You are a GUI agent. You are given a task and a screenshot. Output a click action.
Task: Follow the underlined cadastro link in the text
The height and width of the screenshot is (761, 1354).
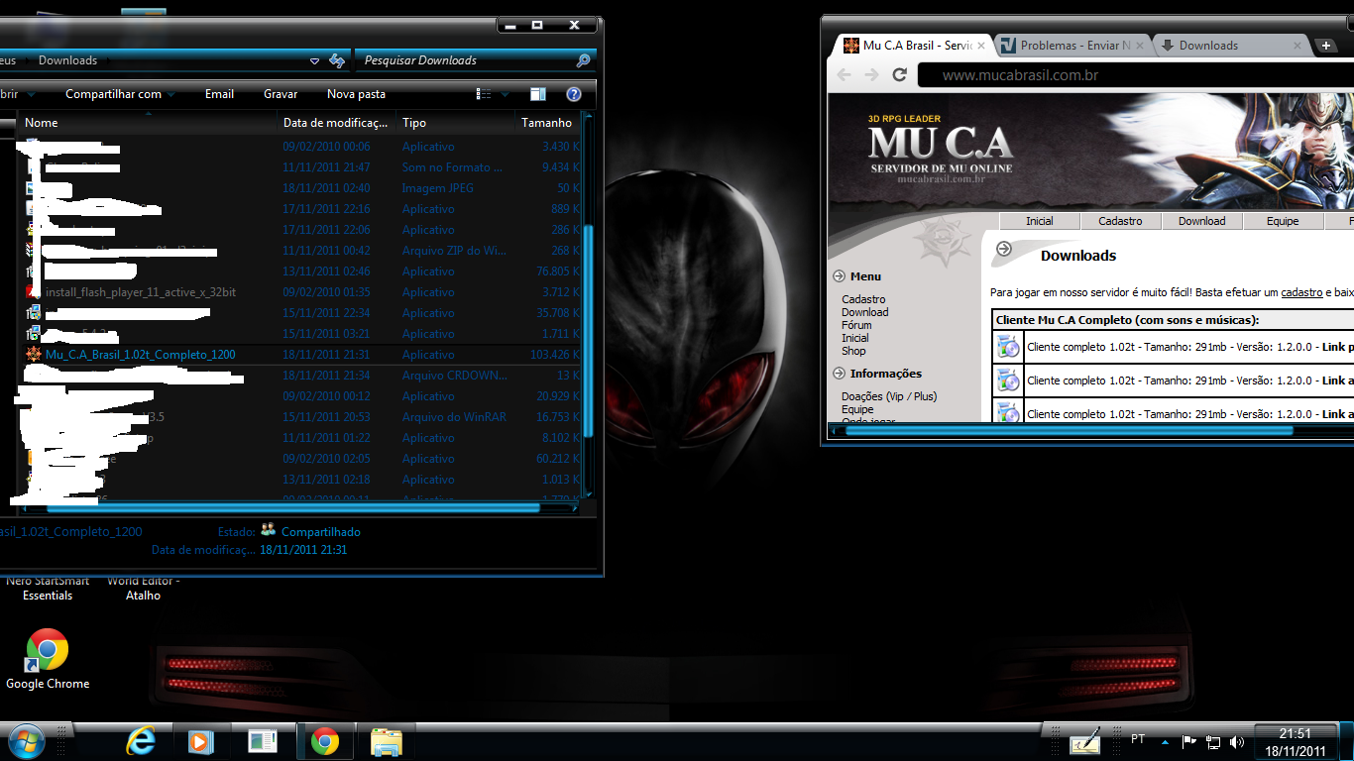[x=1301, y=292]
